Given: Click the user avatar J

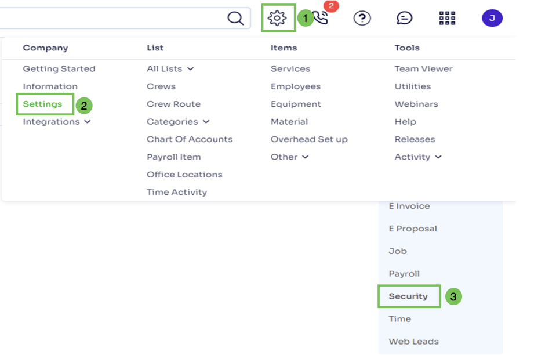Looking at the screenshot, I should (x=492, y=18).
